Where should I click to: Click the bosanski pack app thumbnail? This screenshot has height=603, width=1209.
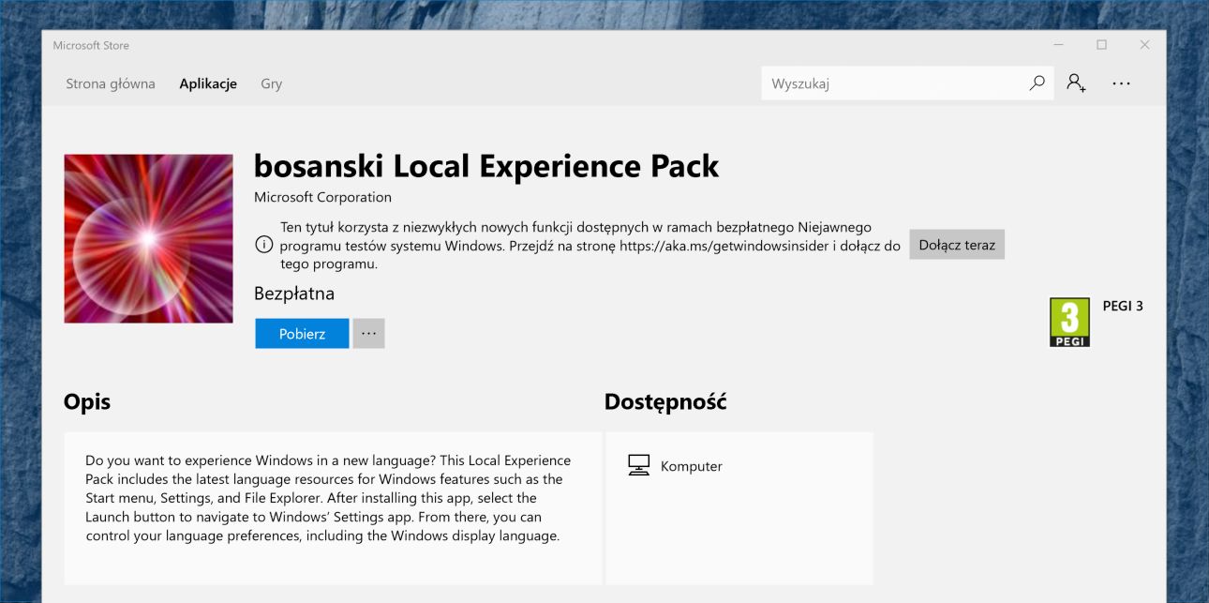(148, 239)
